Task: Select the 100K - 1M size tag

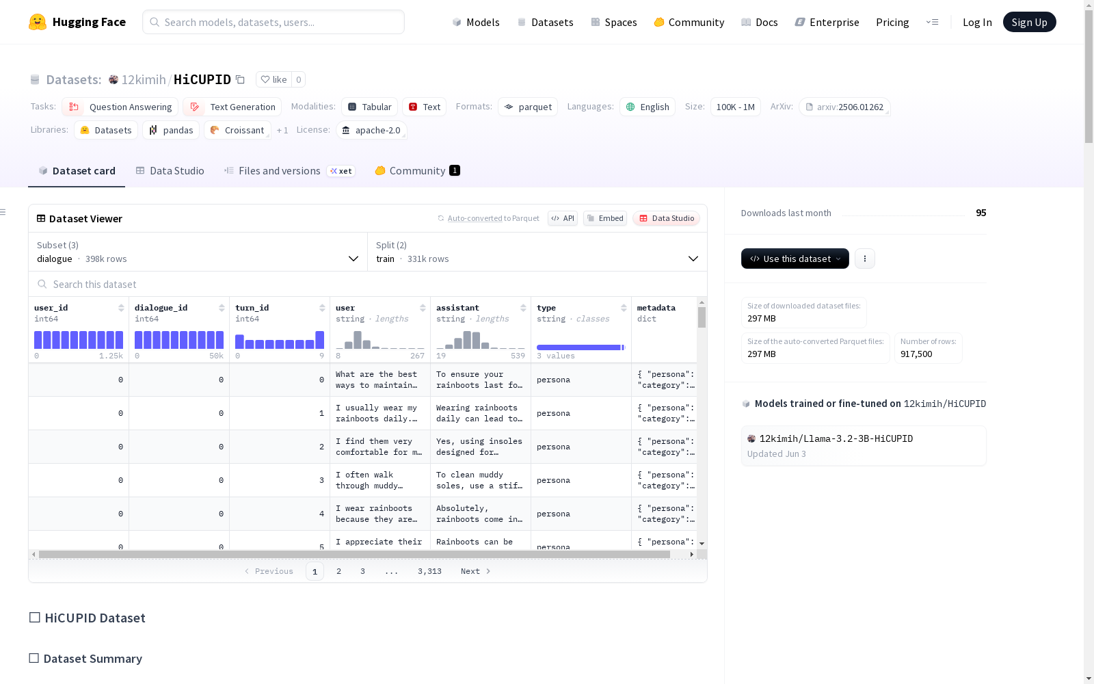Action: 736,107
